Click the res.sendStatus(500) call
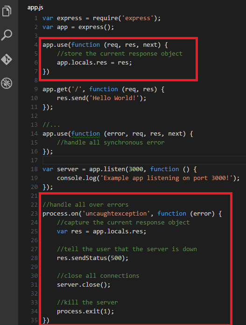This screenshot has height=325, width=246. point(92,258)
